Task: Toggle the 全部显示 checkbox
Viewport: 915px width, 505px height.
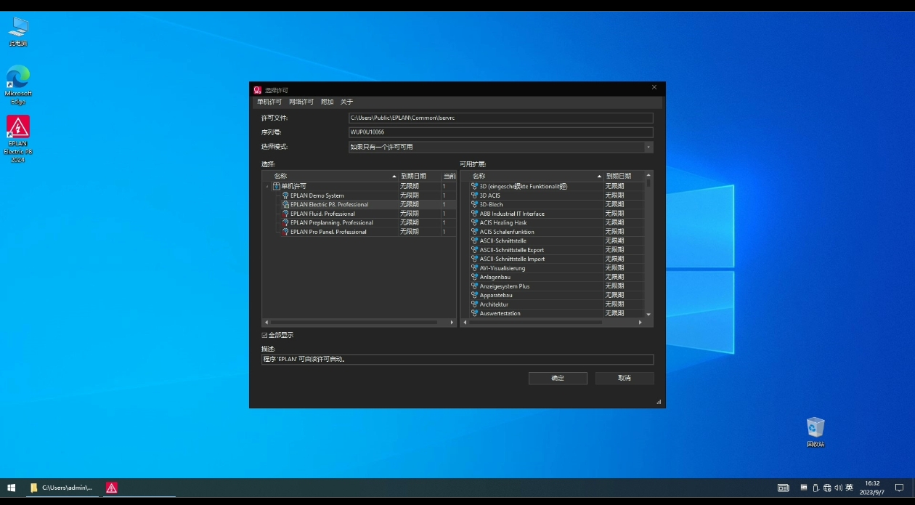Action: tap(265, 335)
